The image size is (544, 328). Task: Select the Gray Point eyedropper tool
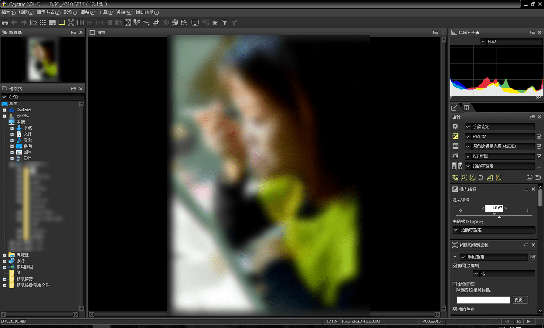137,23
